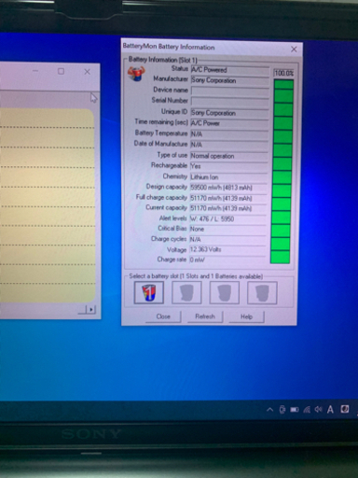Click the IME mode tray icon

tap(345, 409)
